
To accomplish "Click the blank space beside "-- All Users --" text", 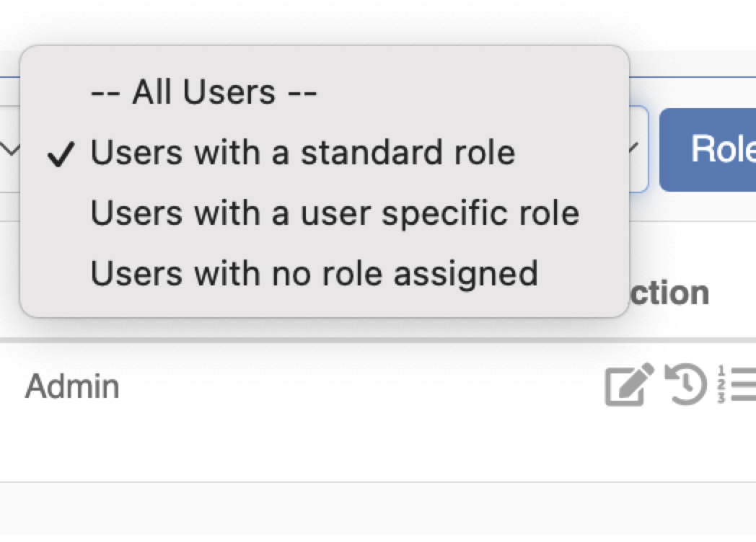I will (469, 92).
